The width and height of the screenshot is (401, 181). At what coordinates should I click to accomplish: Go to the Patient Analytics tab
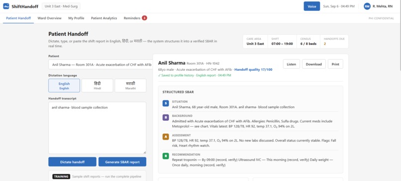click(x=104, y=18)
